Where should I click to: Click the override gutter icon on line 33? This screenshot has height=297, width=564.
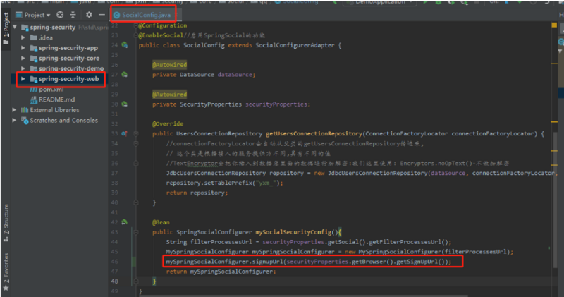tap(125, 133)
